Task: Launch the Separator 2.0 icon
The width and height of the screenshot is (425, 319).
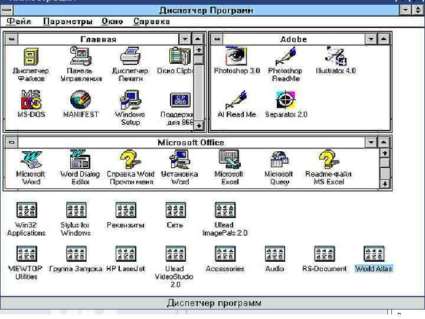Action: click(286, 100)
